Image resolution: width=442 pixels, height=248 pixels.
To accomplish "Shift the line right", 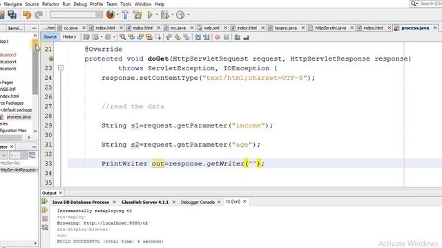I will point(206,37).
